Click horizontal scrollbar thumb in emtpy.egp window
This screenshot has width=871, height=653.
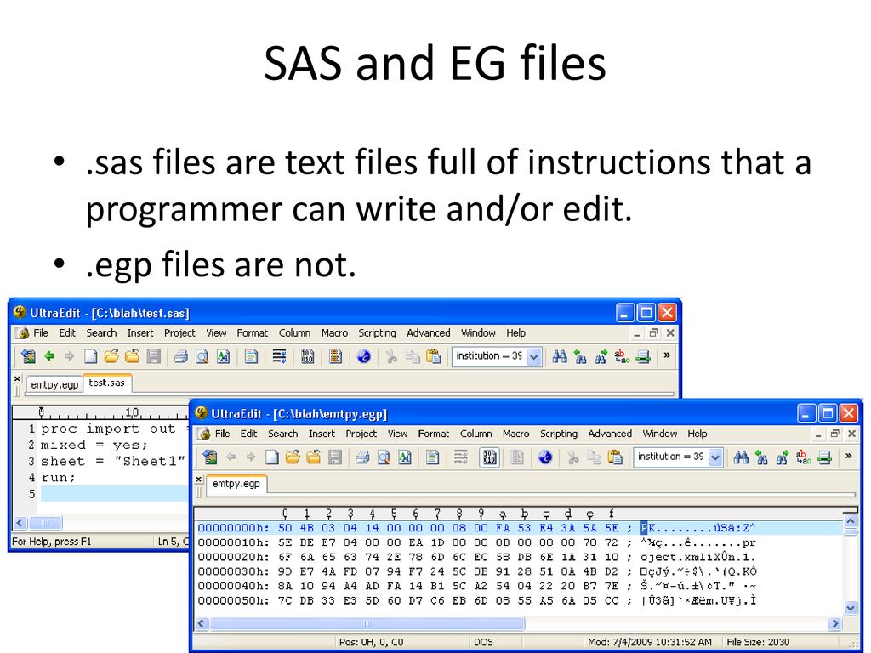pos(367,623)
